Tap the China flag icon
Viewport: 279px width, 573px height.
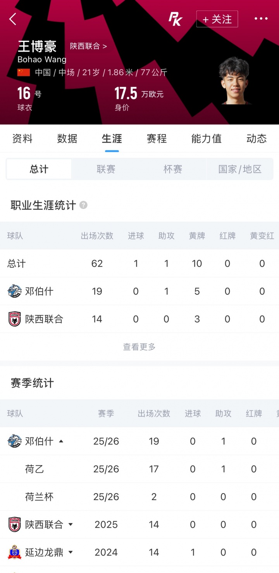[24, 72]
